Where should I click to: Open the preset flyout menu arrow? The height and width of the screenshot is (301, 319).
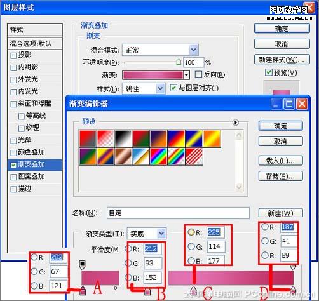(236, 123)
